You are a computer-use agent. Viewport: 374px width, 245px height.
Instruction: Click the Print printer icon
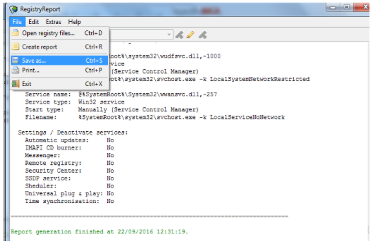(x=16, y=70)
